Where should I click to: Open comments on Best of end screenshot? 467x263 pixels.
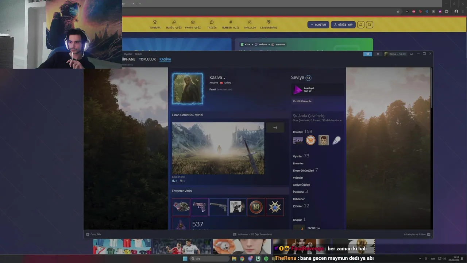(x=182, y=181)
